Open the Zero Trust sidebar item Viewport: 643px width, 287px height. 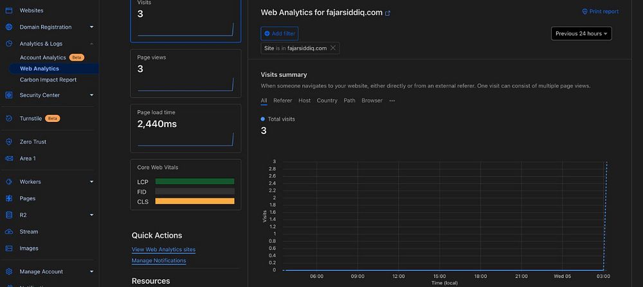coord(33,142)
